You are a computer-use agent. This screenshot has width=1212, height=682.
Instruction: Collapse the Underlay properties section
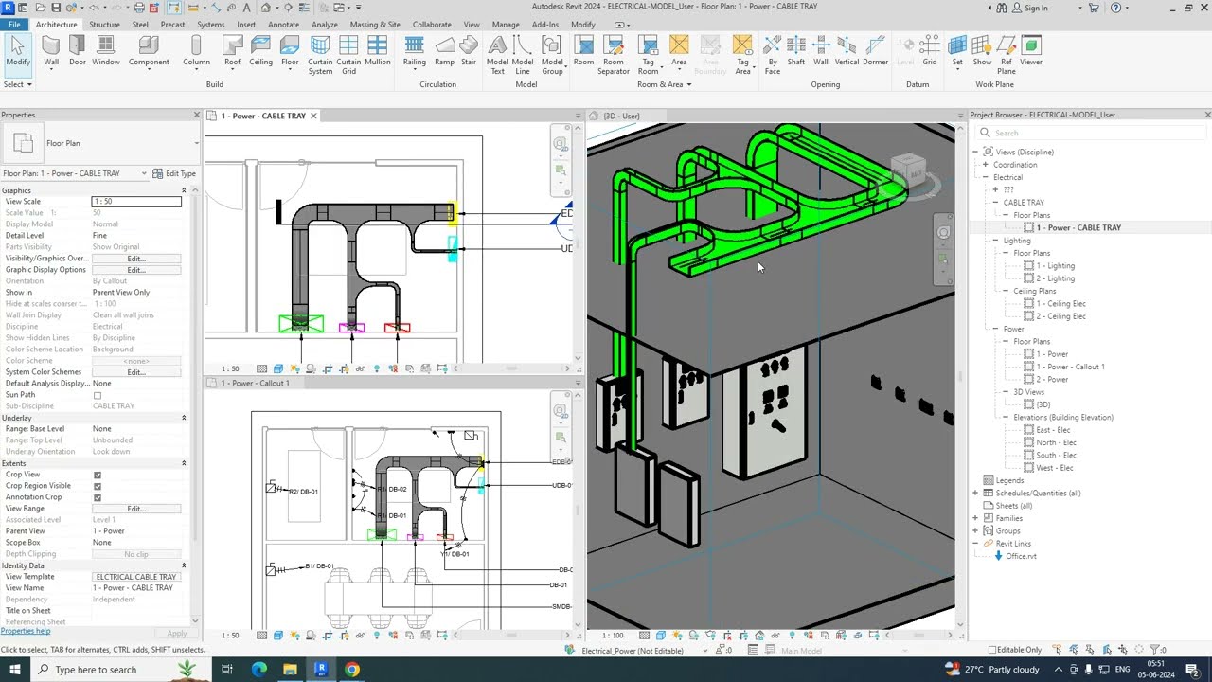[x=184, y=418]
